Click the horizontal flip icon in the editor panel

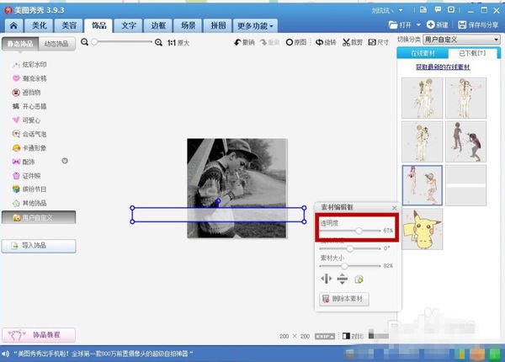point(327,279)
